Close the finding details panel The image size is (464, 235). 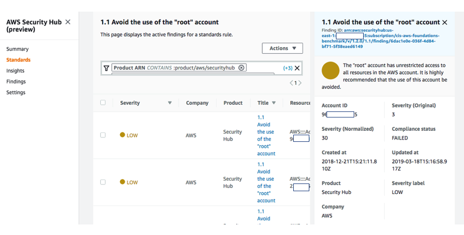(x=445, y=22)
